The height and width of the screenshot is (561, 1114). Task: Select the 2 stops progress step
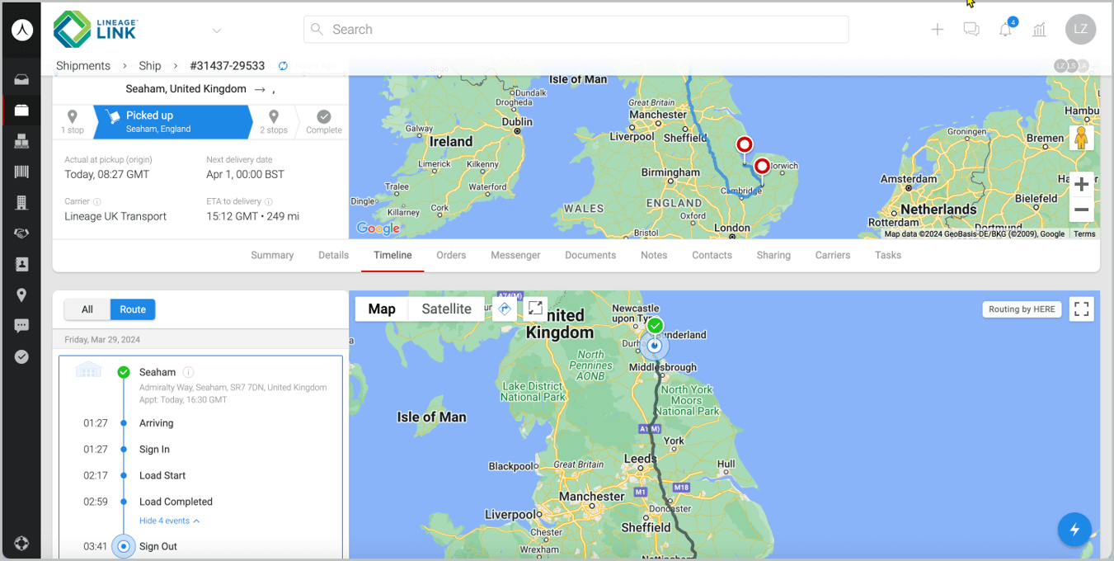pyautogui.click(x=274, y=122)
